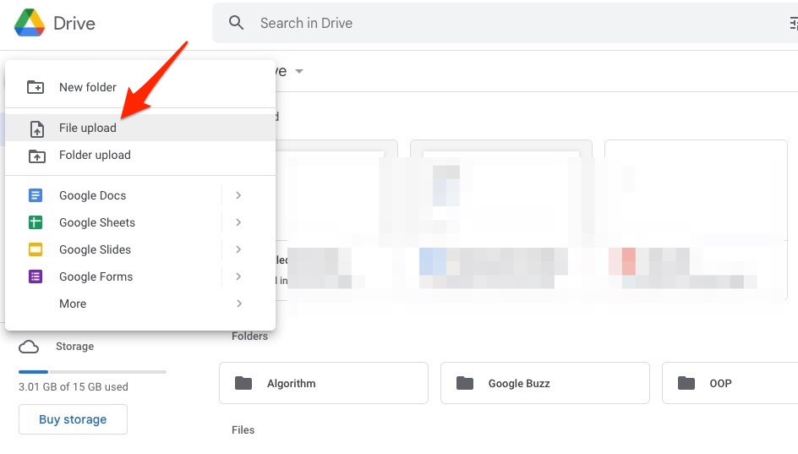Click the Google Slides icon

[x=36, y=249]
